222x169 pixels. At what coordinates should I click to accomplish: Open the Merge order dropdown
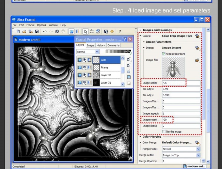pos(198,155)
